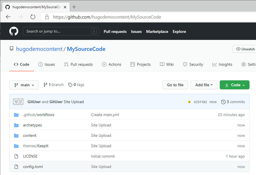This screenshot has height=175, width=256.
Task: Open Marketplace from the top navigation
Action: click(x=157, y=31)
